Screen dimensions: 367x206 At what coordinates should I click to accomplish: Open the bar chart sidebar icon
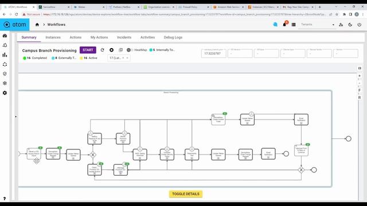coord(5,55)
